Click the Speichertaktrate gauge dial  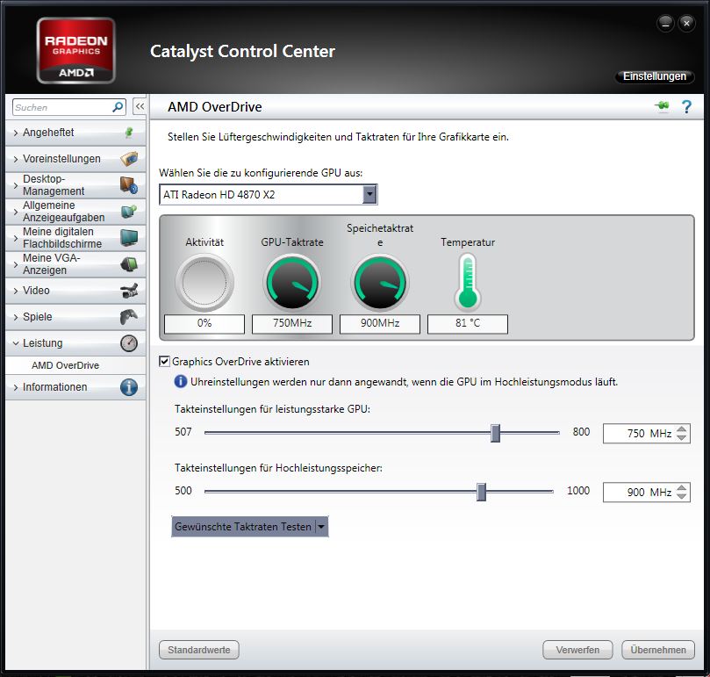click(380, 282)
